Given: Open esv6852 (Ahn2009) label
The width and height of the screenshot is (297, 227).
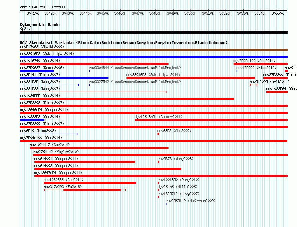Looking at the screenshot, I should pyautogui.click(x=174, y=131).
